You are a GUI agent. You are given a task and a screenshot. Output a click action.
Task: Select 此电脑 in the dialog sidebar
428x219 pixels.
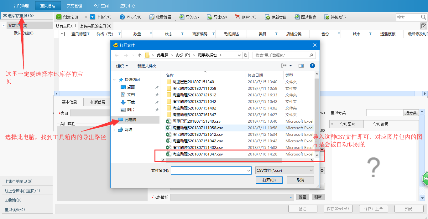click(135, 120)
